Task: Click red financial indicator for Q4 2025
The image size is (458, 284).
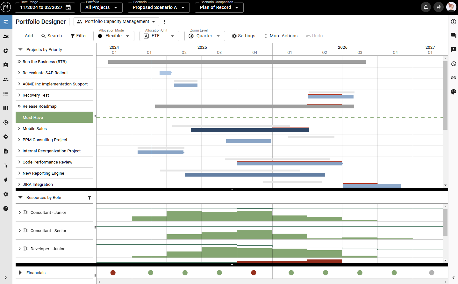Action: pyautogui.click(x=254, y=273)
